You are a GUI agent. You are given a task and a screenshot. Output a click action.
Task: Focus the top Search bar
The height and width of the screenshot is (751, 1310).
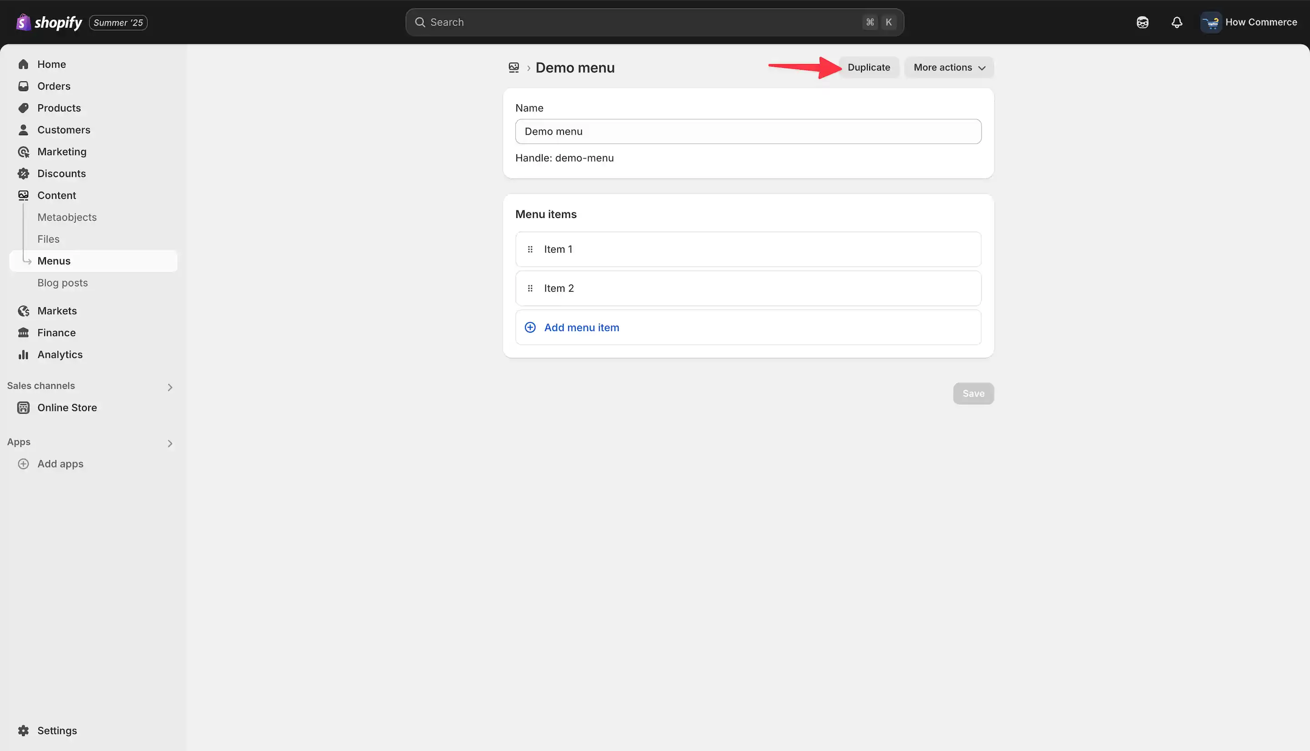[x=655, y=22]
